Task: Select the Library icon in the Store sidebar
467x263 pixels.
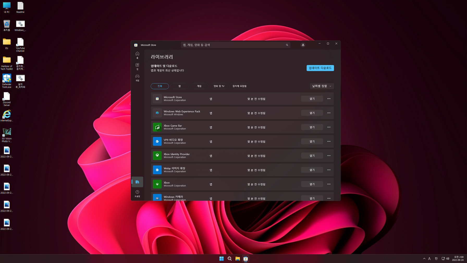Action: 137,182
